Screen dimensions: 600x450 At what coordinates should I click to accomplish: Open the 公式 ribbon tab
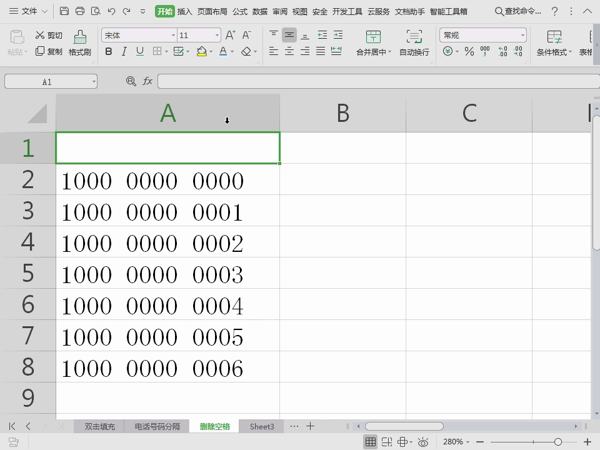240,11
